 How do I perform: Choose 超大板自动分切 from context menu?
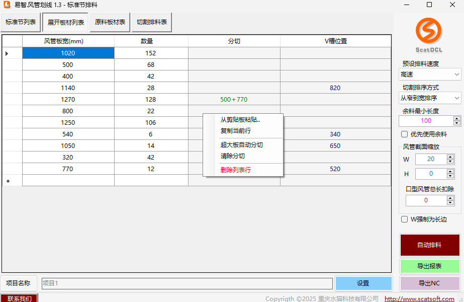(x=241, y=145)
